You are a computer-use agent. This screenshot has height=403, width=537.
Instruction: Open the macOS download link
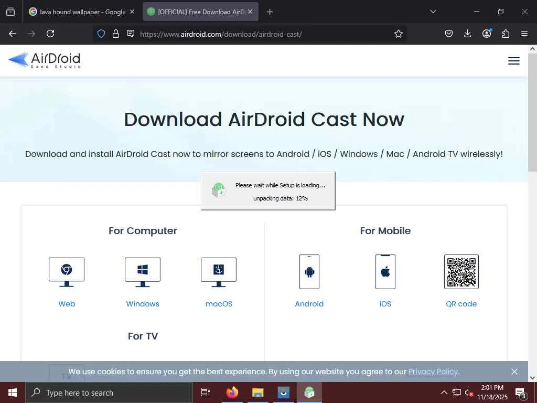pyautogui.click(x=219, y=304)
